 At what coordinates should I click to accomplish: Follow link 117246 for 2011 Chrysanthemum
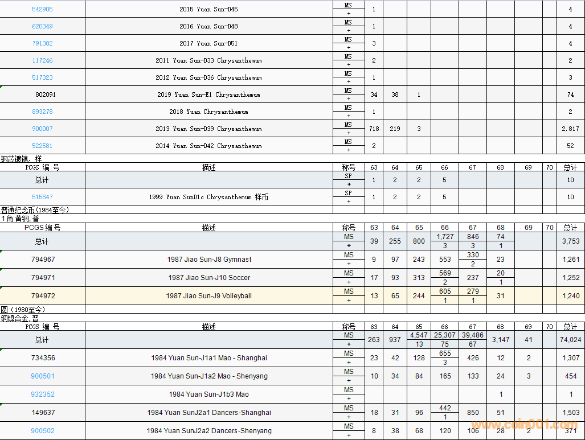coord(42,60)
